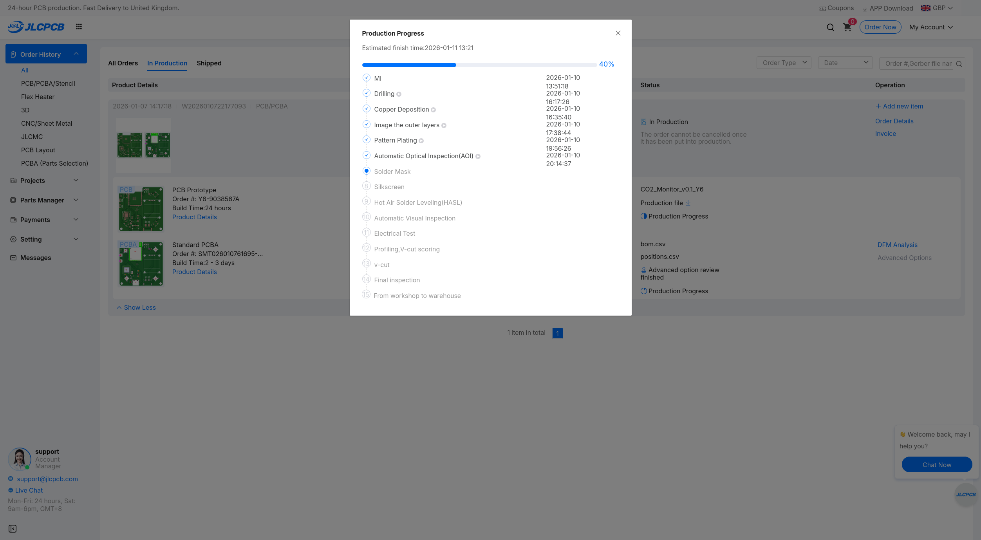Click the Chat Now button
981x540 pixels.
tap(936, 465)
